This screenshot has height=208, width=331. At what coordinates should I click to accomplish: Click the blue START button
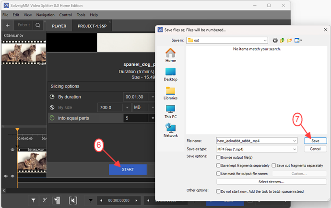(x=128, y=170)
